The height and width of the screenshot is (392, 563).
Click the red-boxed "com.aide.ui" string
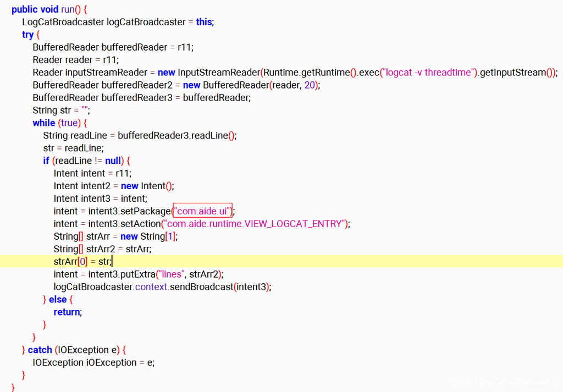coord(203,211)
